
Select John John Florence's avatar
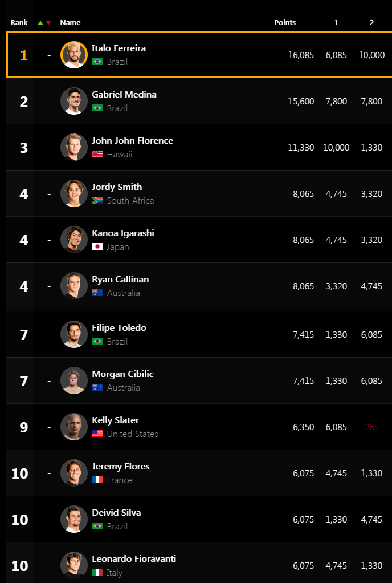tap(74, 147)
